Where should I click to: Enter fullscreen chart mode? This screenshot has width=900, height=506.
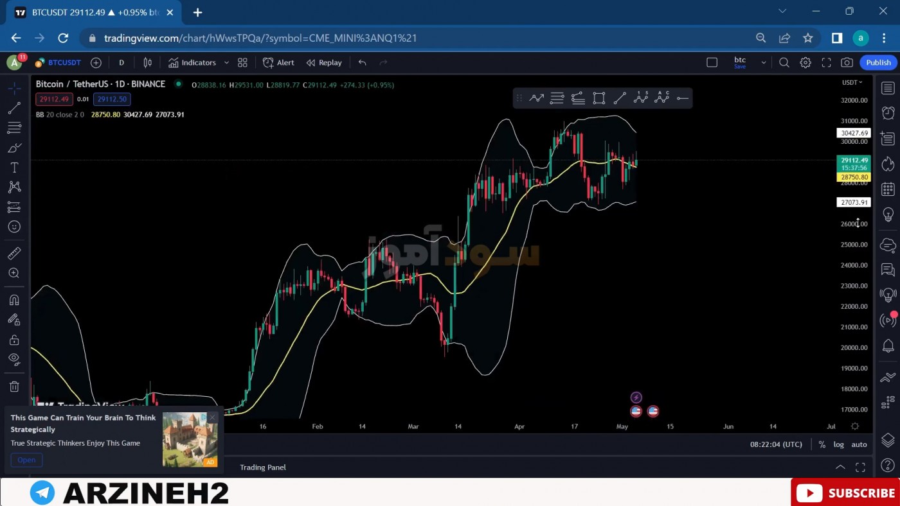point(827,62)
